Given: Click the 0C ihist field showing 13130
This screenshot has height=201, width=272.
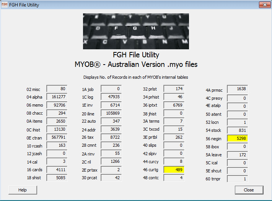Looking at the screenshot, I should (x=57, y=129).
